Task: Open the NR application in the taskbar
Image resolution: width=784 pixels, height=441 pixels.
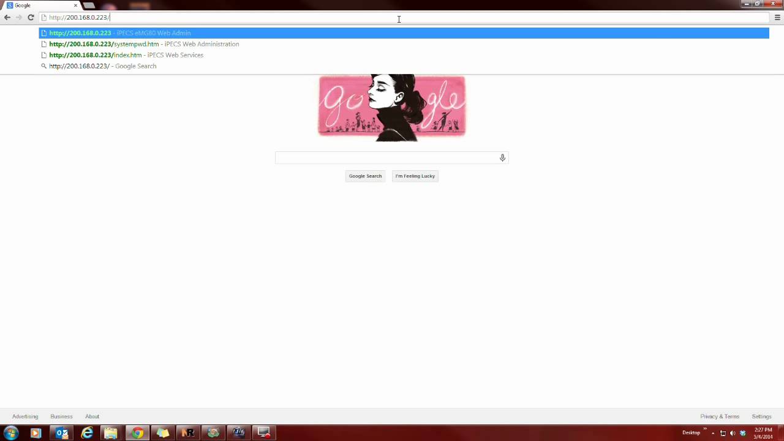Action: [187, 433]
